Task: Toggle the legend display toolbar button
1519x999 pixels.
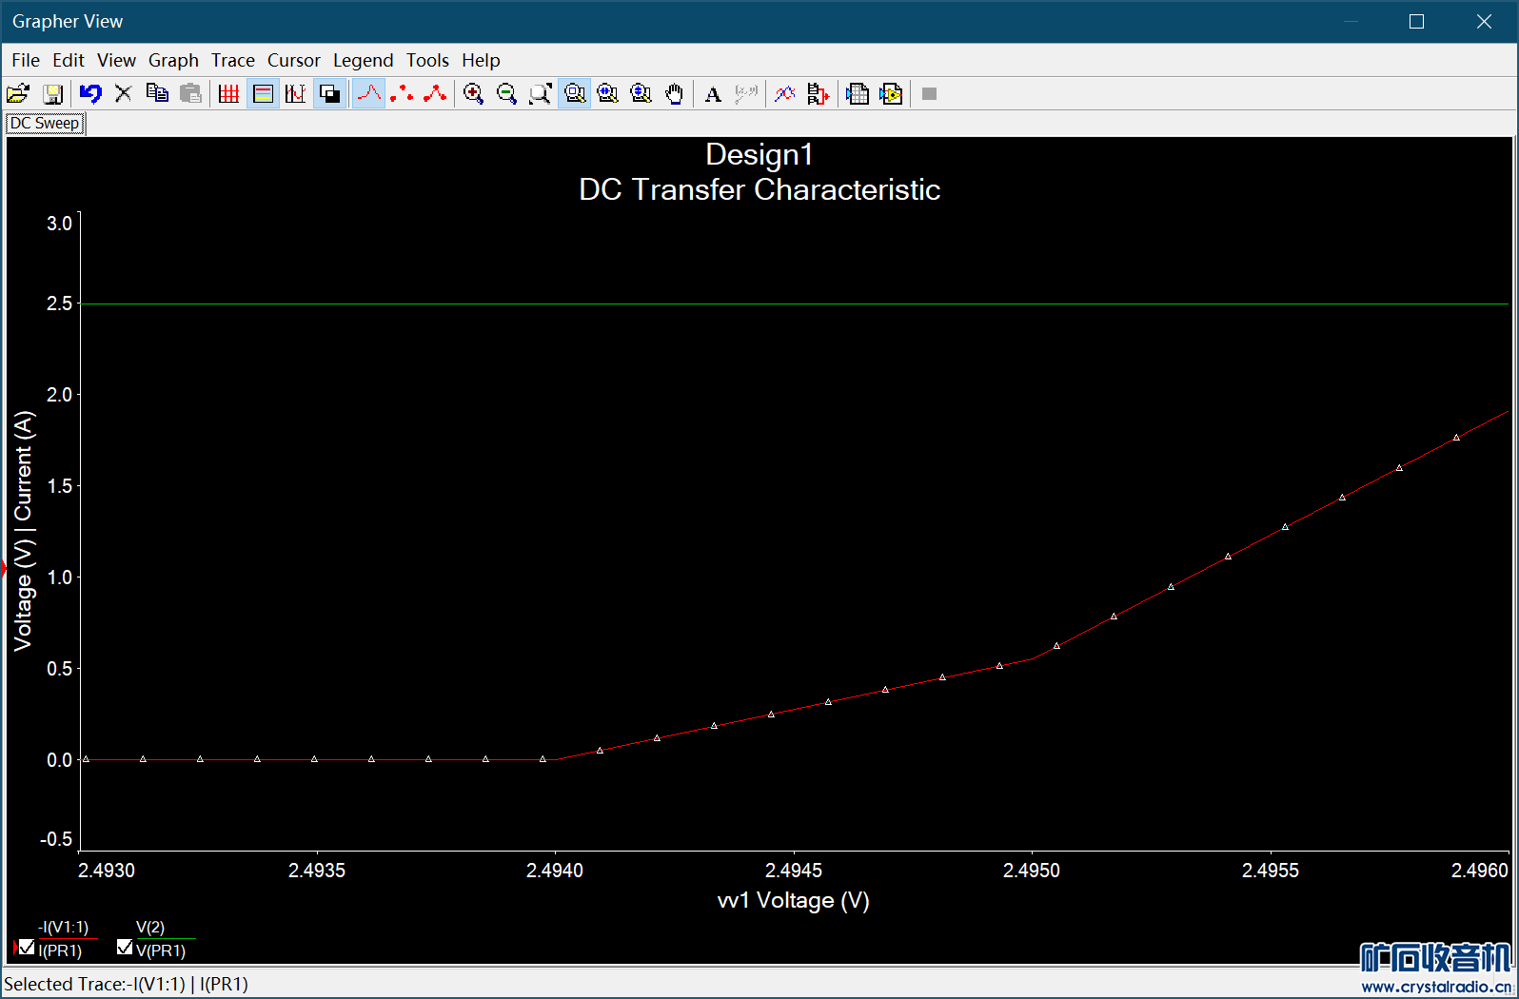Action: pos(263,93)
